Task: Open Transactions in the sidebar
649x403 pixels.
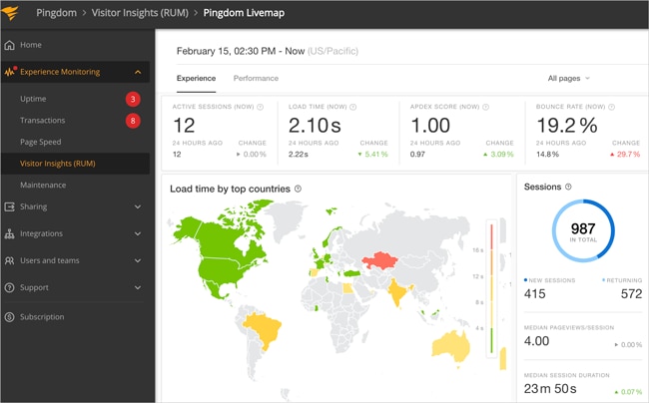Action: (43, 121)
